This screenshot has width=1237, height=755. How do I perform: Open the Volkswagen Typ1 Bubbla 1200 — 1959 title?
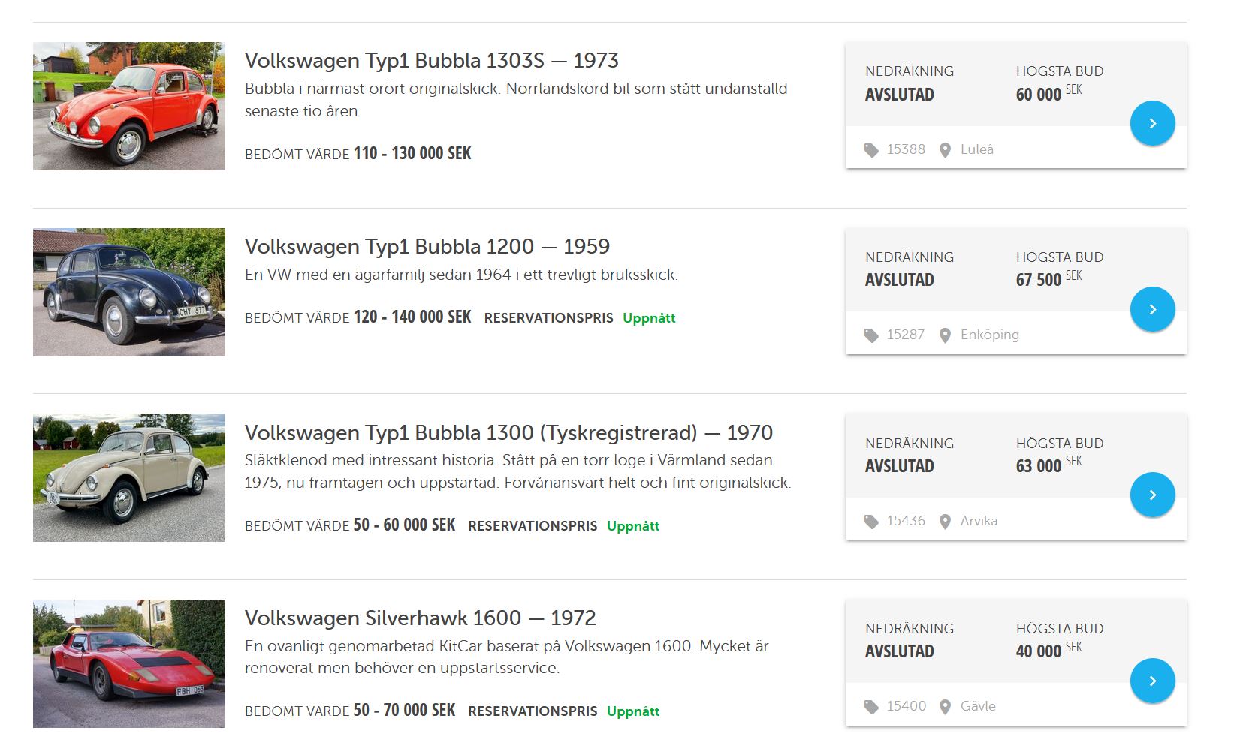tap(427, 246)
